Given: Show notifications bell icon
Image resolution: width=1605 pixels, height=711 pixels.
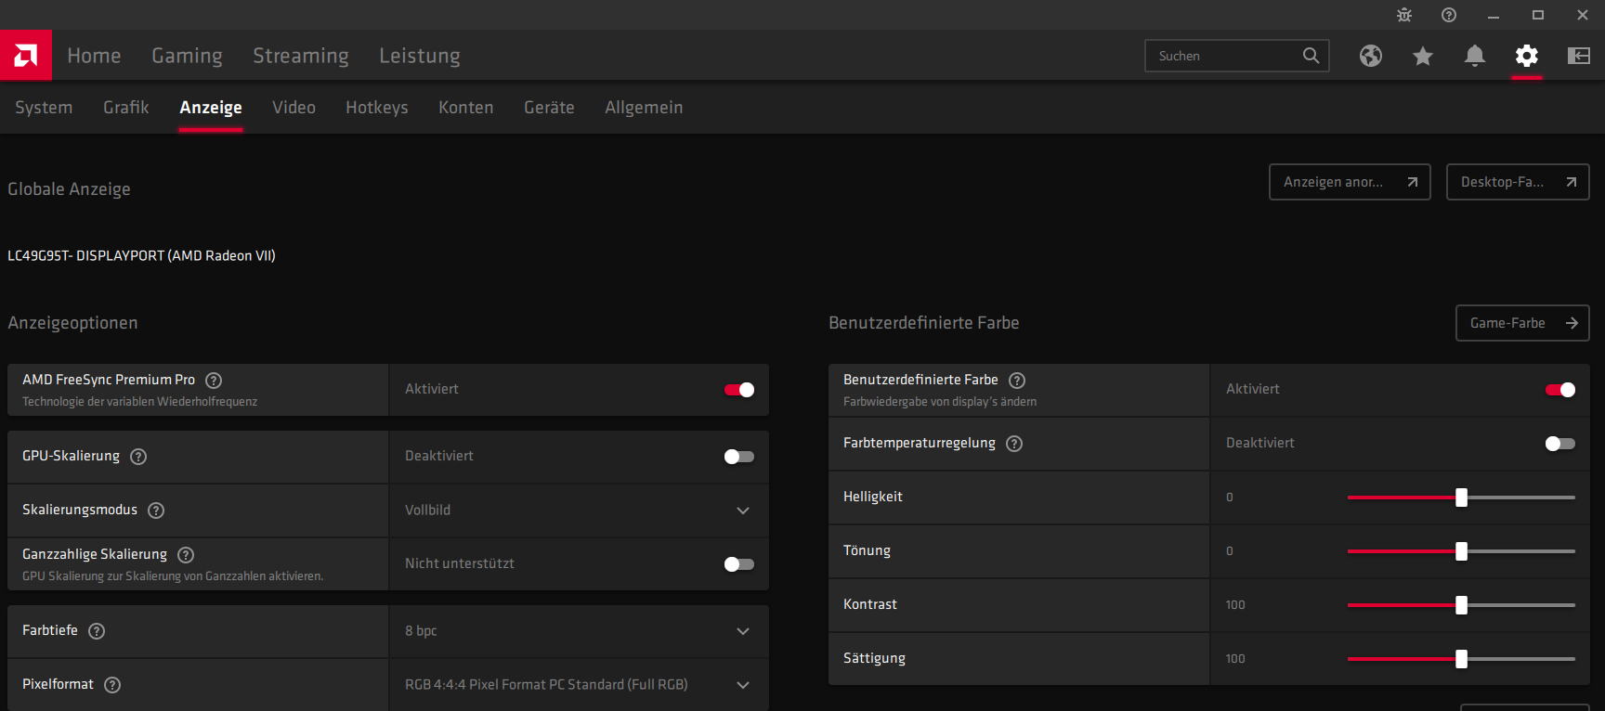Looking at the screenshot, I should click(1475, 56).
